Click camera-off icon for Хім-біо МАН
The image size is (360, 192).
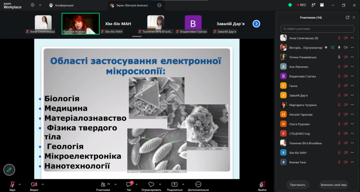346,153
